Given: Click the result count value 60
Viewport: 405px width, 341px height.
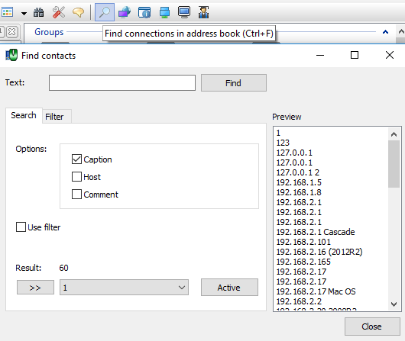Looking at the screenshot, I should tap(63, 268).
